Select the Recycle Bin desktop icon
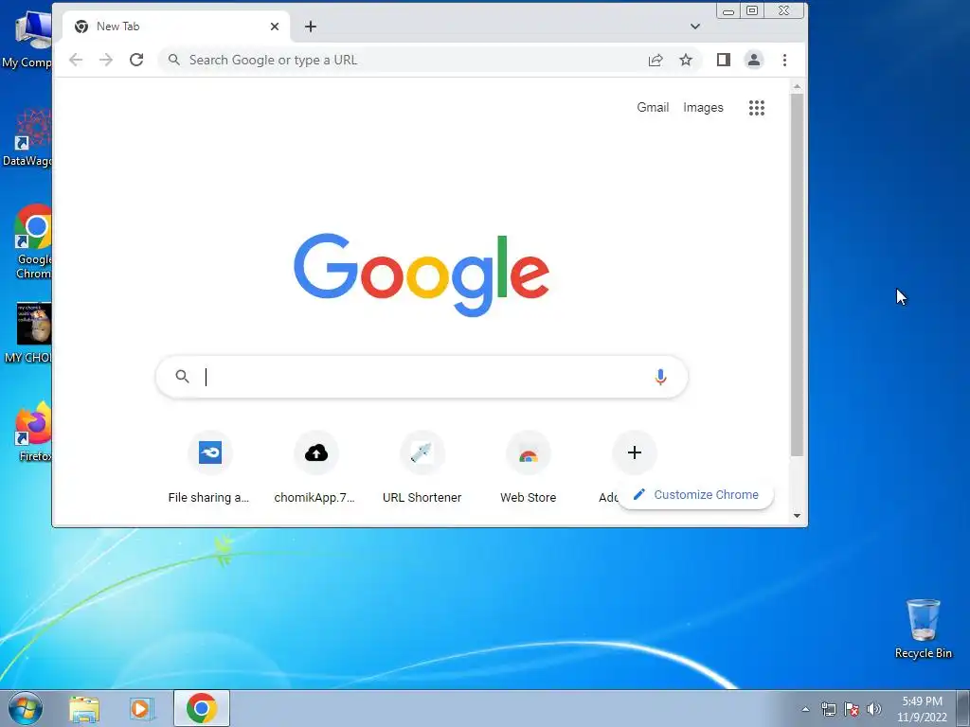The image size is (970, 727). (923, 629)
